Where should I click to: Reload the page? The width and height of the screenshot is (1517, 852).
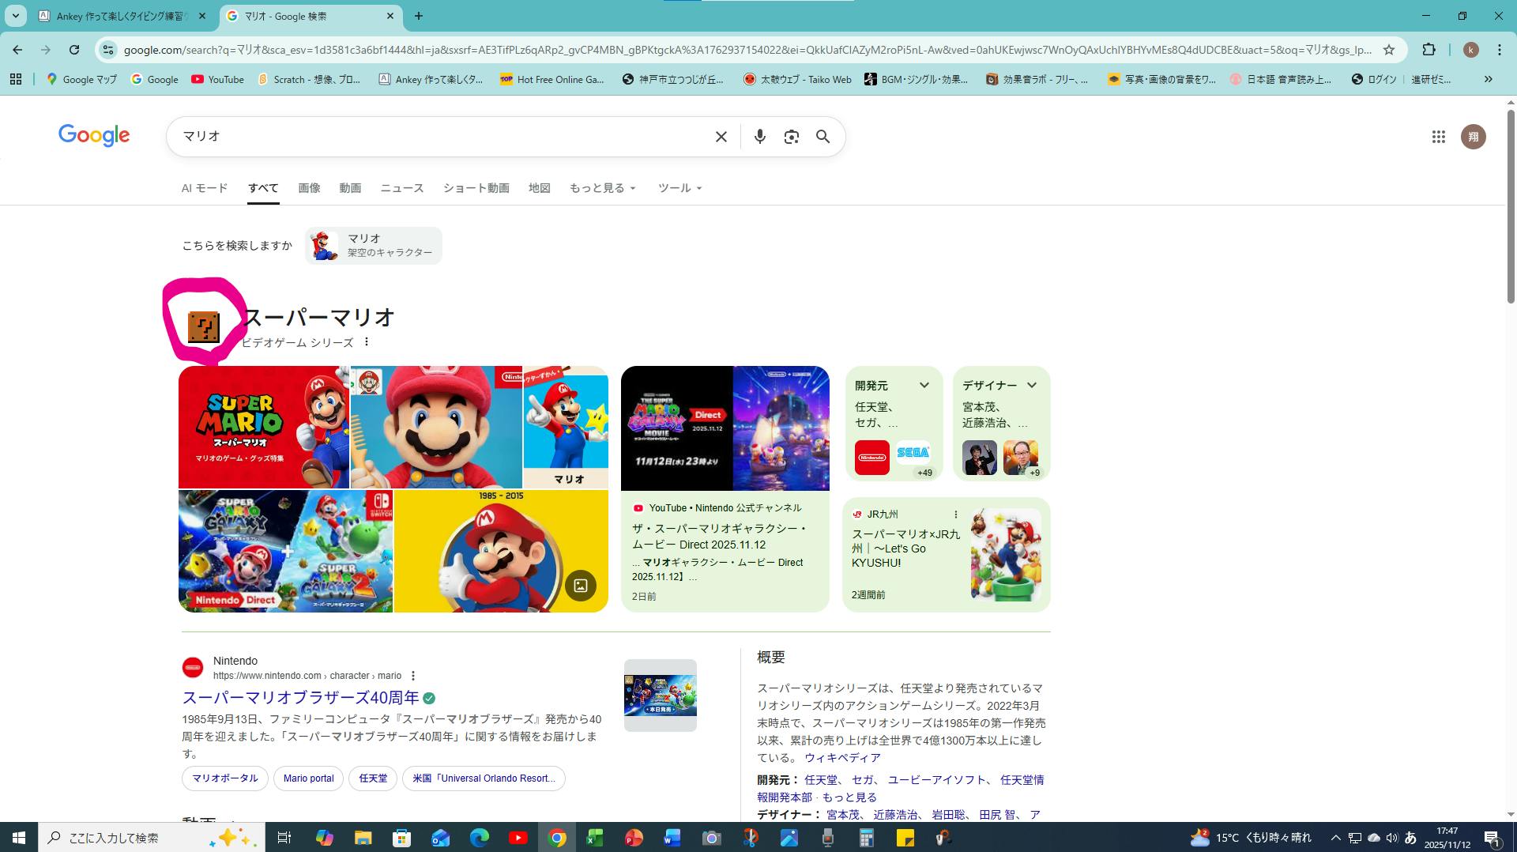(x=74, y=50)
